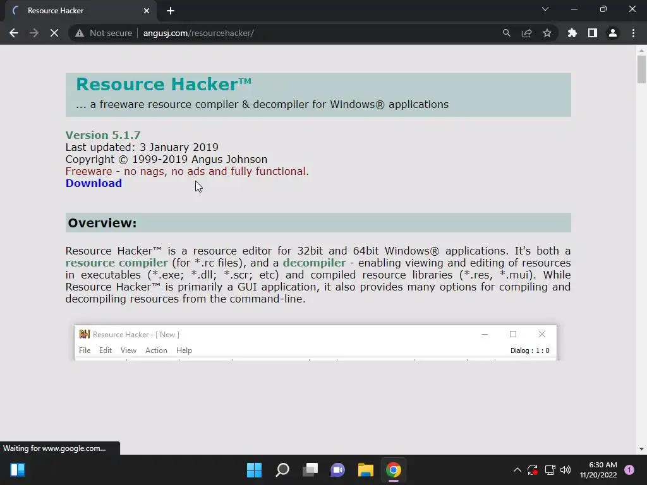
Task: Click the File menu in screenshot
Action: pyautogui.click(x=85, y=350)
